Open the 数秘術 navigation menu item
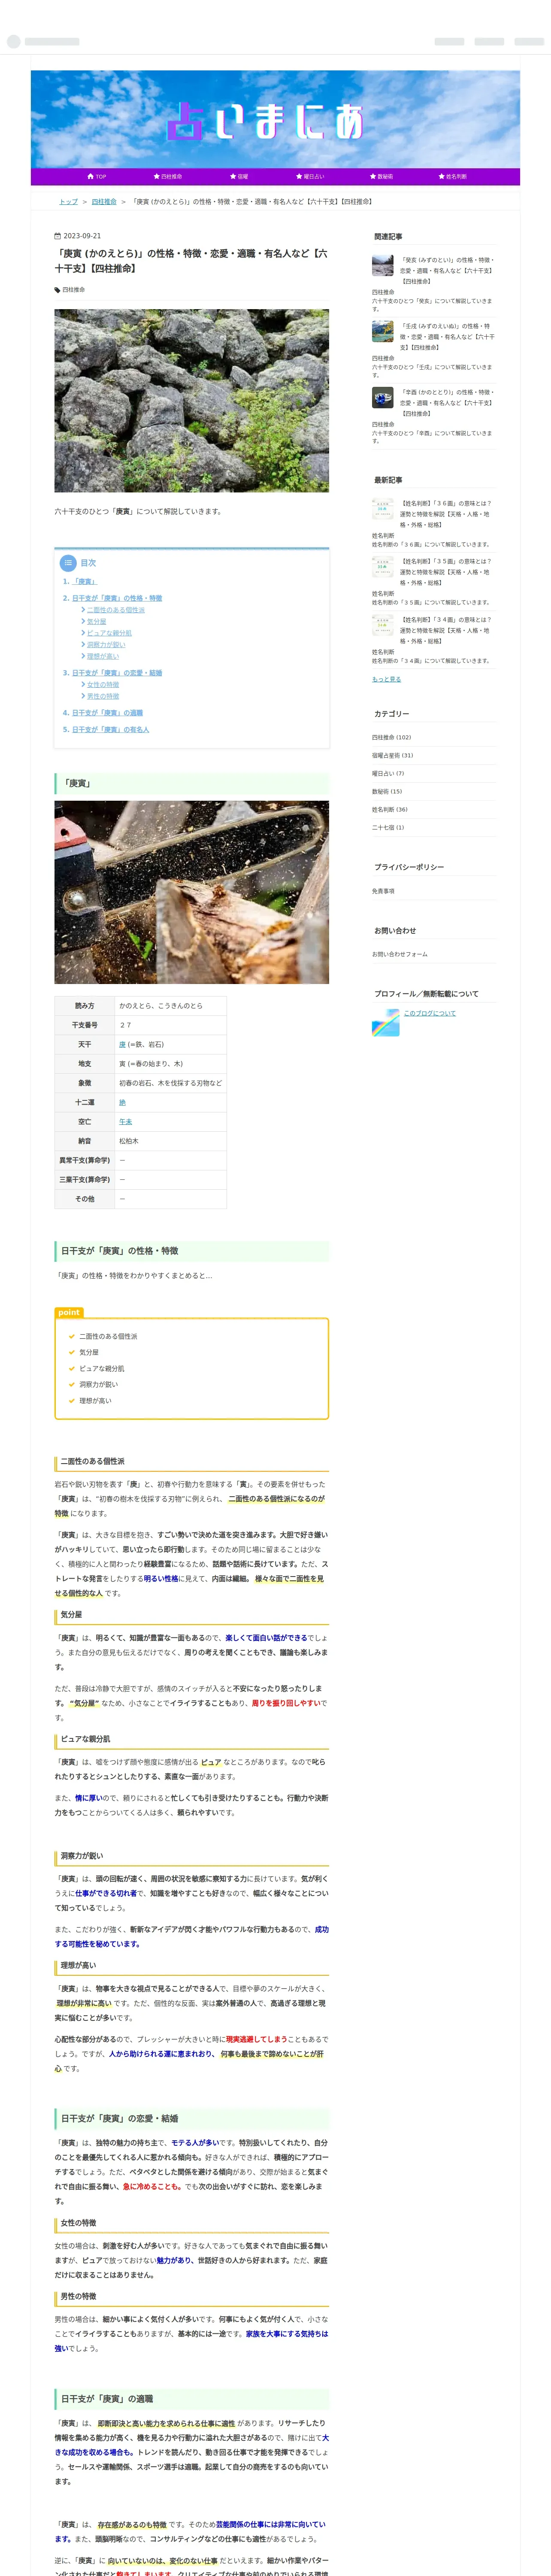Viewport: 551px width, 2576px height. coord(381,176)
